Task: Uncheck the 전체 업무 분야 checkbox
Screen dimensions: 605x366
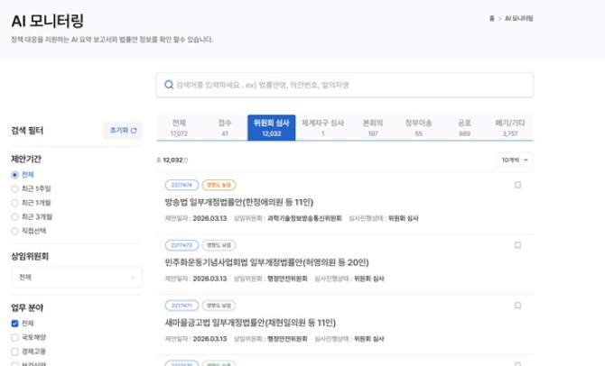Action: pyautogui.click(x=15, y=323)
